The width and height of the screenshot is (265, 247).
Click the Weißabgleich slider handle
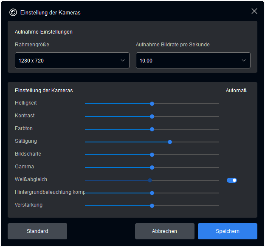pyautogui.click(x=150, y=180)
